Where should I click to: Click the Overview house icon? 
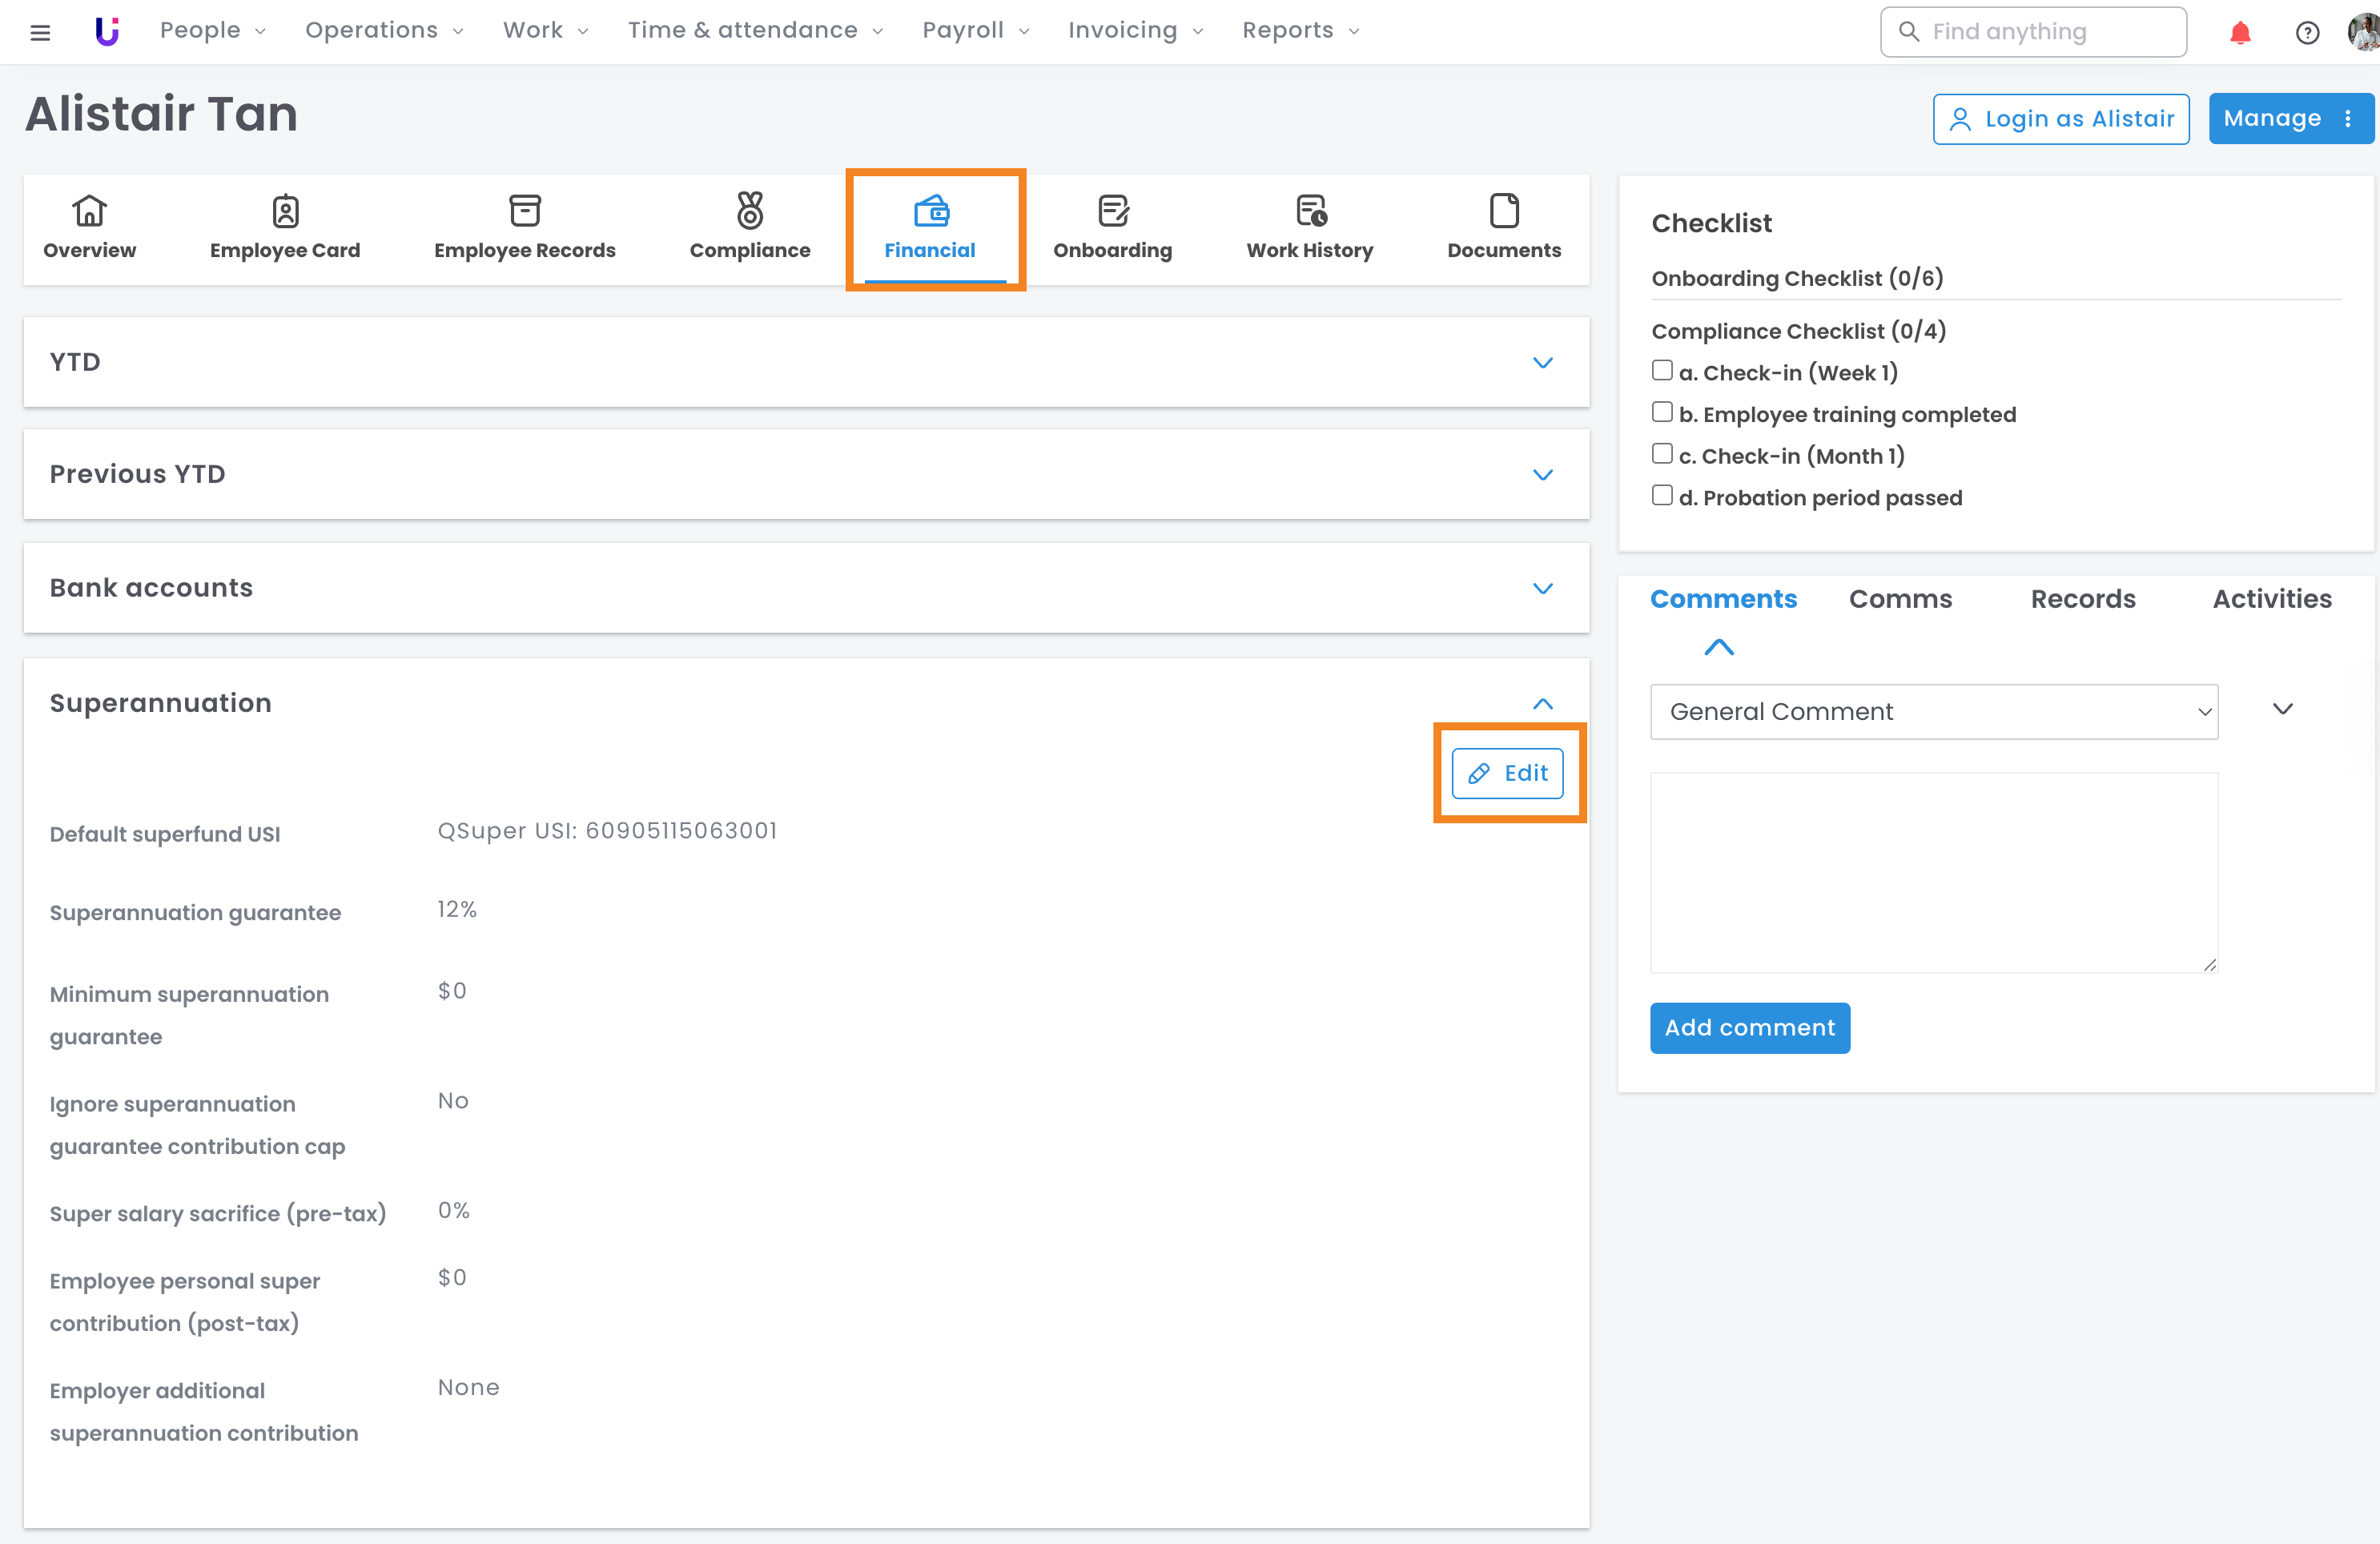[89, 211]
